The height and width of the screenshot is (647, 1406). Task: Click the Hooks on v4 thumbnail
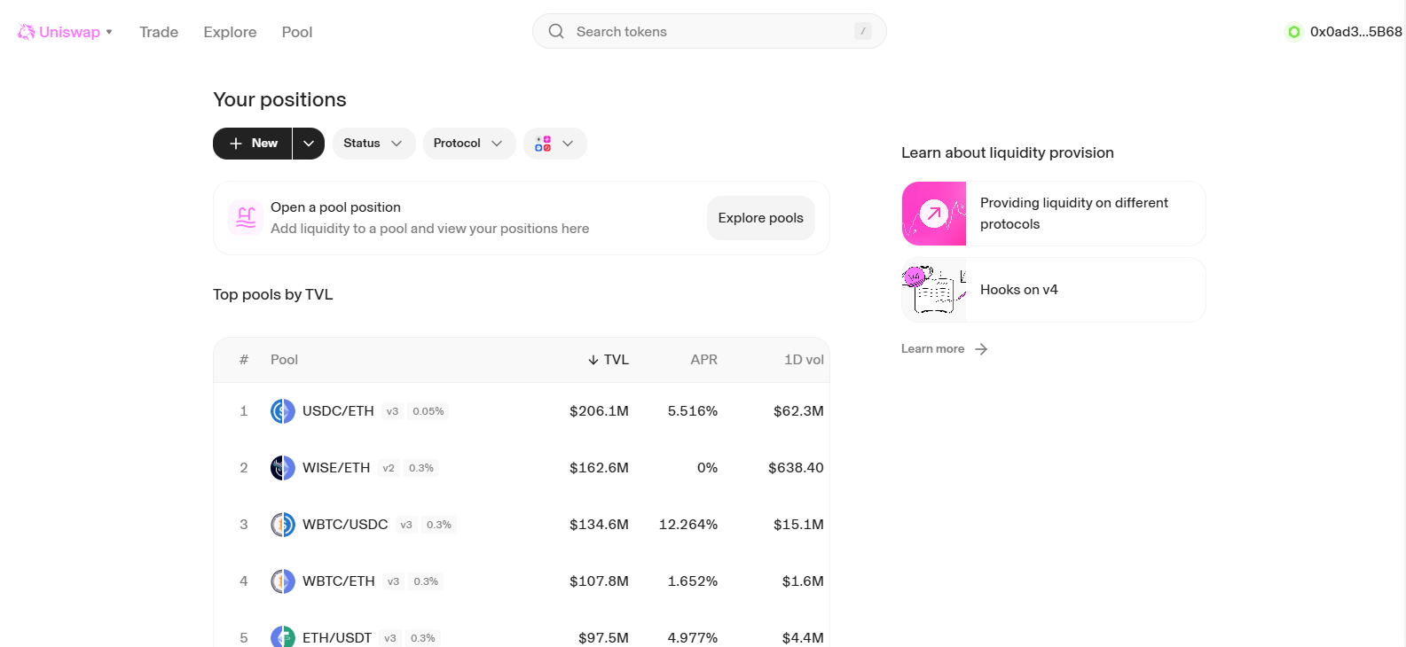pyautogui.click(x=934, y=290)
